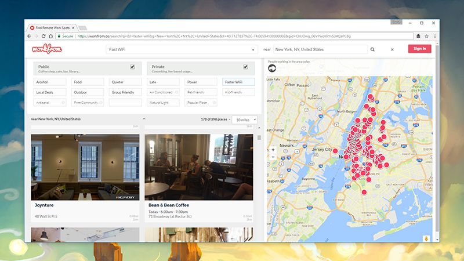Click info icon on Popular Place filter

pyautogui.click(x=214, y=103)
